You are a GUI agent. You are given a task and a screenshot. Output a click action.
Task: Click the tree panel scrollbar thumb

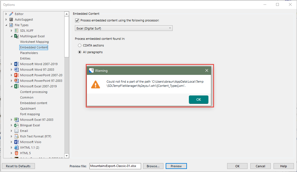coord(66,36)
